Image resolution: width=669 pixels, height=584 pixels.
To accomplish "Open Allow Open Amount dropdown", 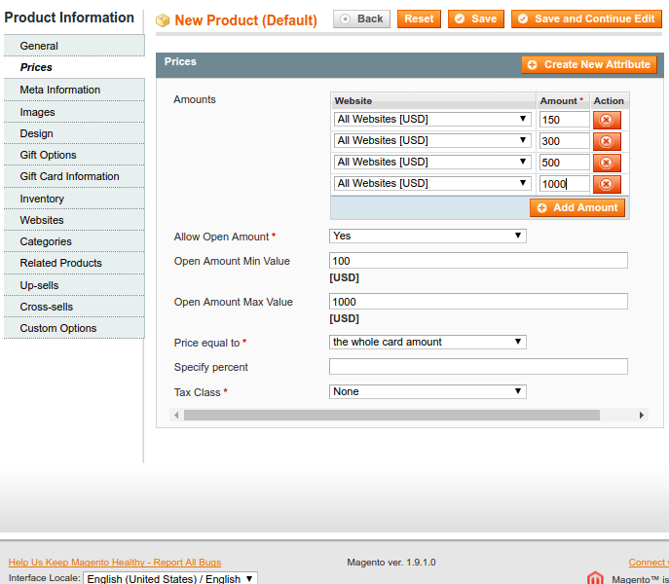I will (427, 236).
